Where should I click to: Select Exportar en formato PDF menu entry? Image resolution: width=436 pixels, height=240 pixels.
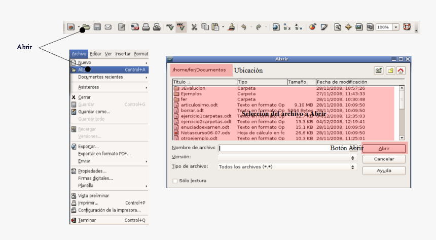(x=103, y=154)
